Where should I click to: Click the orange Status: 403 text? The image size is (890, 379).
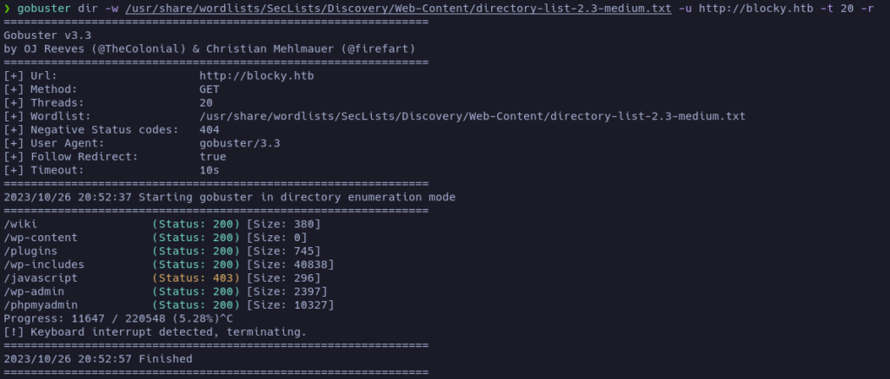[196, 278]
